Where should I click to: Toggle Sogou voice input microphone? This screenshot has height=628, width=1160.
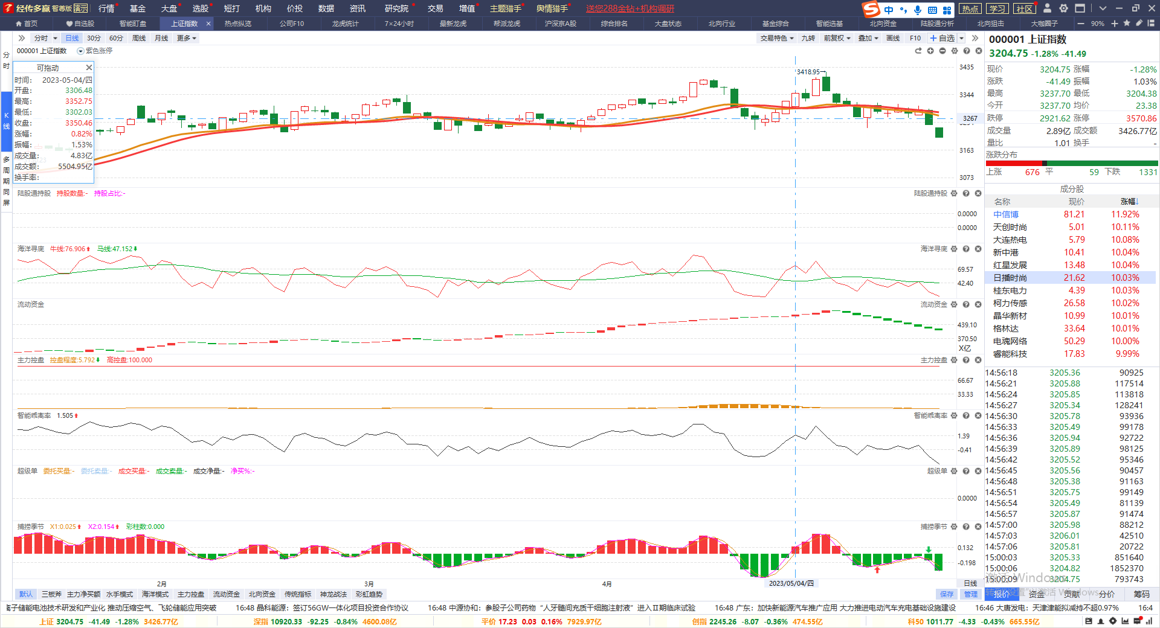pos(918,10)
